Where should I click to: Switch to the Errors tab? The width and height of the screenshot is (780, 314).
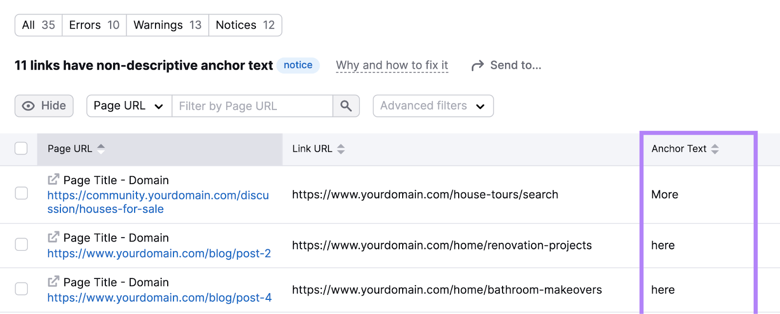click(94, 25)
